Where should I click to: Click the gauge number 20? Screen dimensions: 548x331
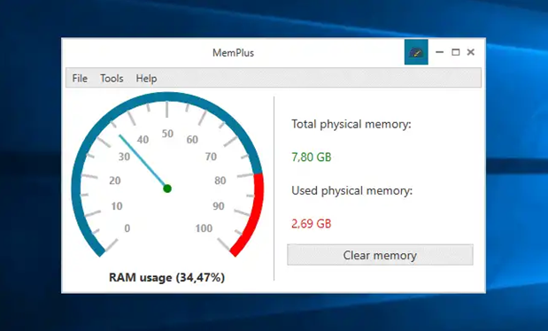pos(115,181)
